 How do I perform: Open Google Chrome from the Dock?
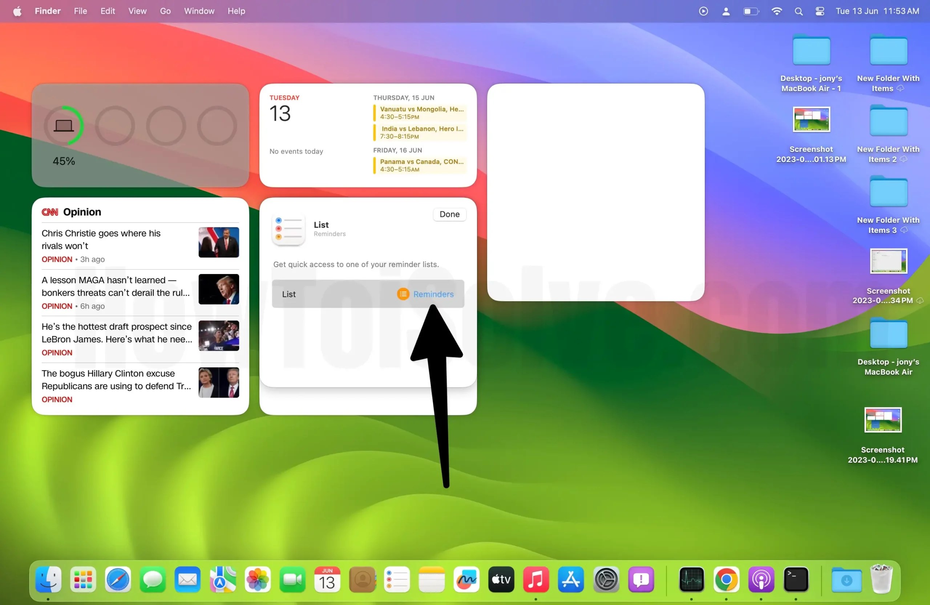tap(726, 580)
